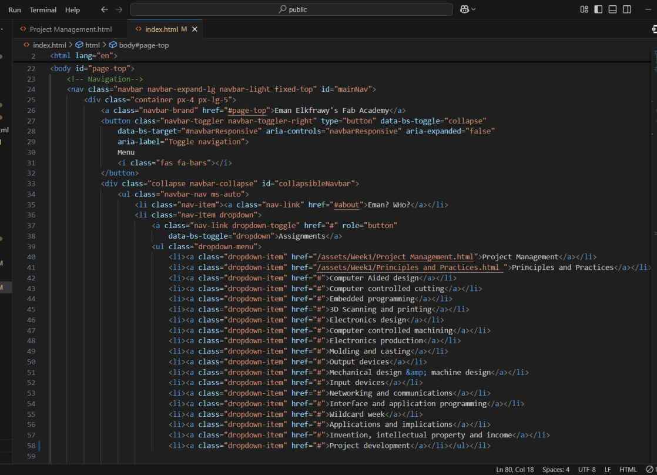This screenshot has width=657, height=475.
Task: Expand the html breadcrumb segment
Action: tap(92, 45)
